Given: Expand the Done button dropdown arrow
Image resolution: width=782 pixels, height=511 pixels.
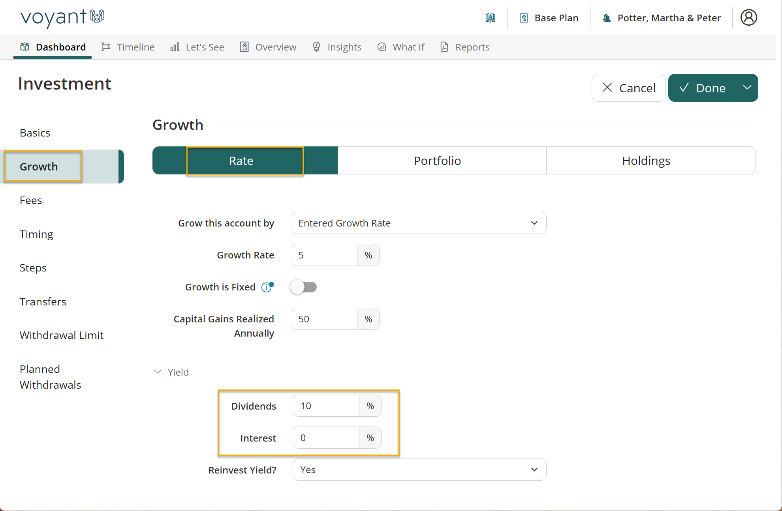Looking at the screenshot, I should coord(747,88).
